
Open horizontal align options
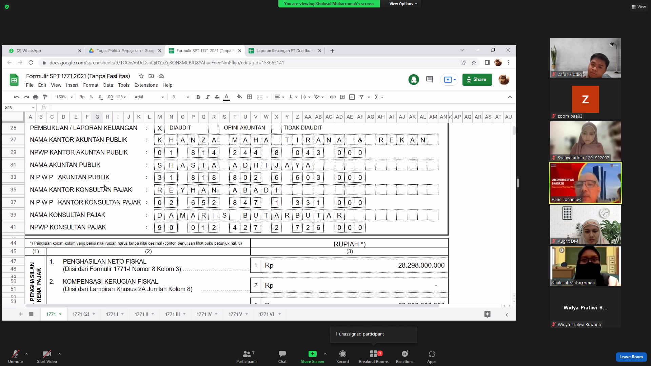pos(279,97)
